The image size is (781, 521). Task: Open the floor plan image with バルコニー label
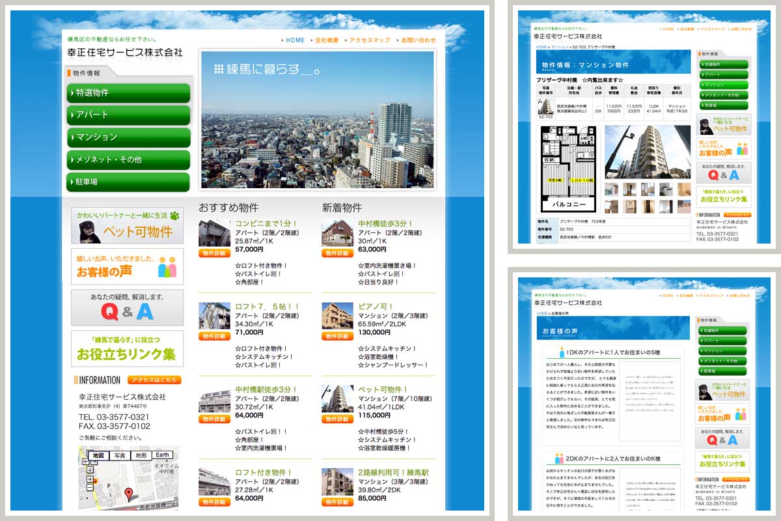[x=568, y=169]
